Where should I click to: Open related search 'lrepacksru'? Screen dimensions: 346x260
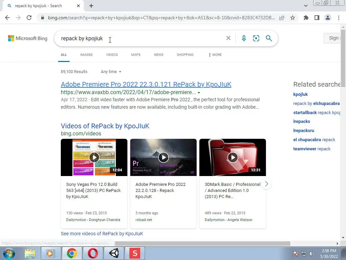tap(304, 130)
